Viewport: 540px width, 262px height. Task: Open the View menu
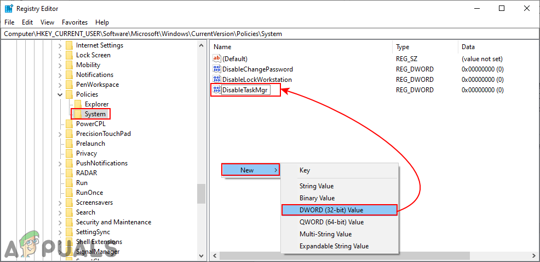(x=47, y=22)
